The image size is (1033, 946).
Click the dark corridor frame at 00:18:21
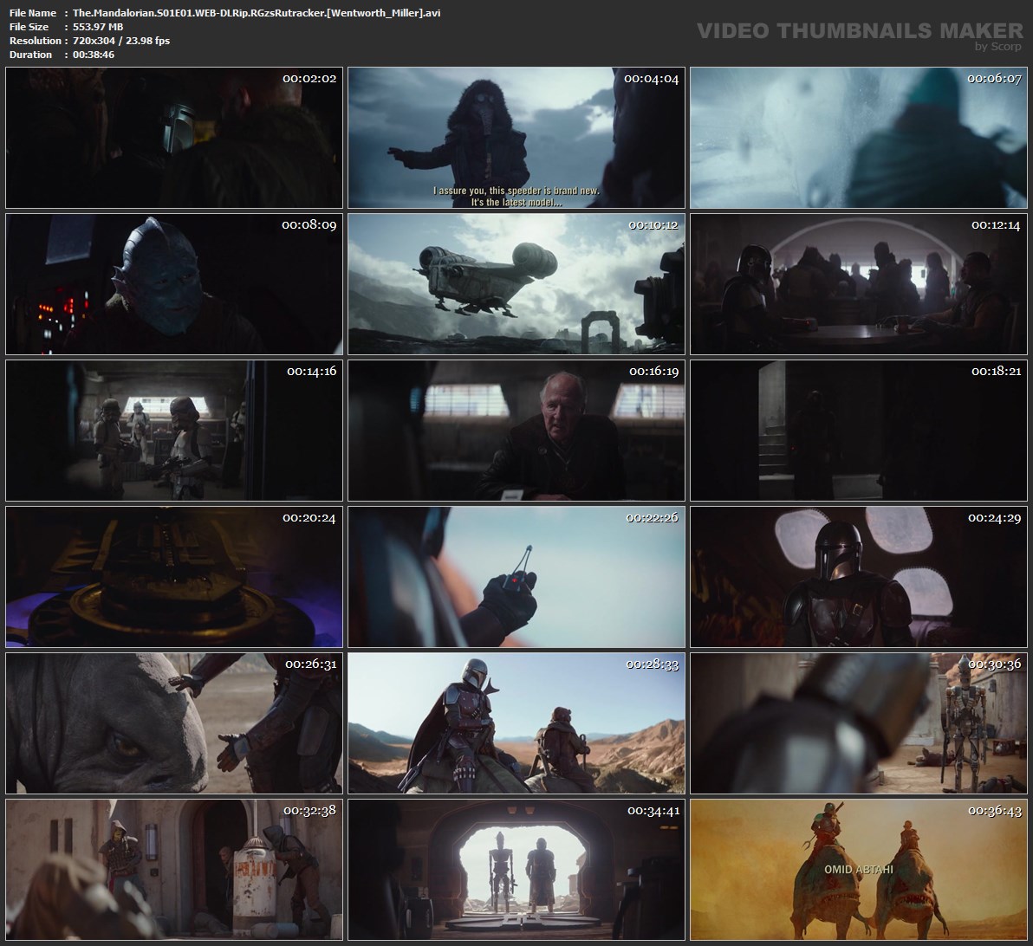click(x=859, y=431)
